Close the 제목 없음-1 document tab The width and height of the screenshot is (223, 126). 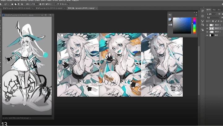[96, 8]
